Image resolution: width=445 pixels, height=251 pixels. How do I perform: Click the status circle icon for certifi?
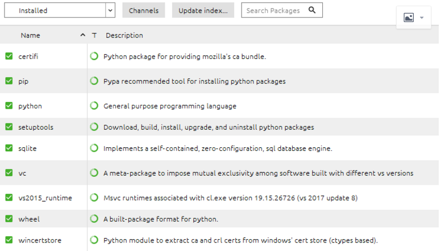pyautogui.click(x=94, y=56)
